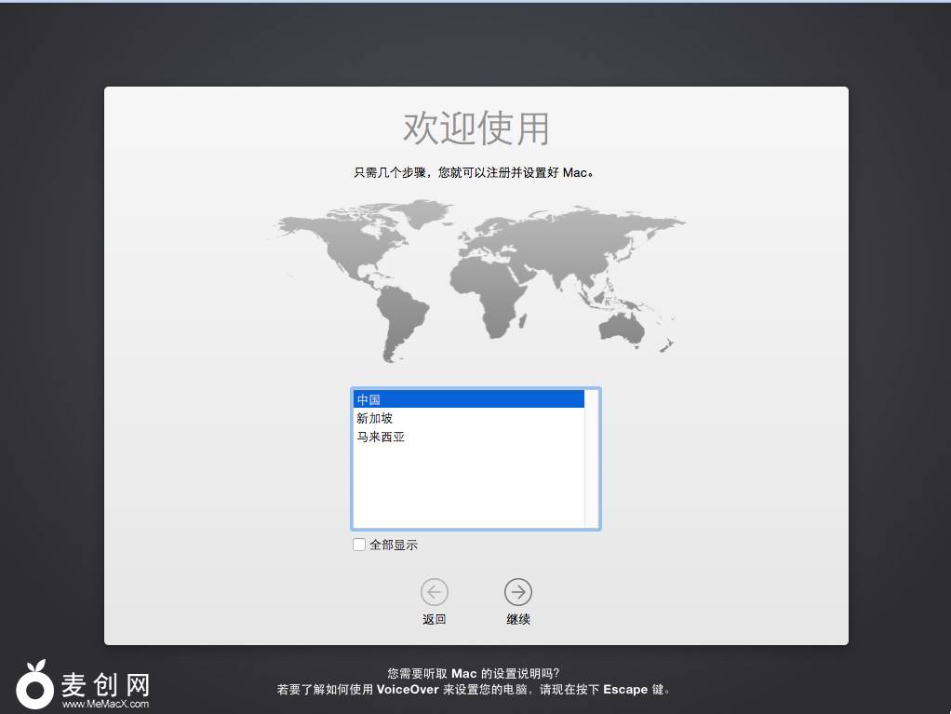Click the right-arrow continue icon

518,591
